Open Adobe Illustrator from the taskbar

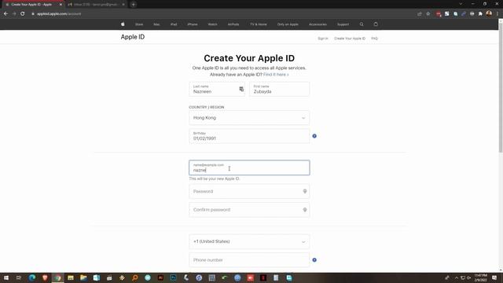click(160, 277)
